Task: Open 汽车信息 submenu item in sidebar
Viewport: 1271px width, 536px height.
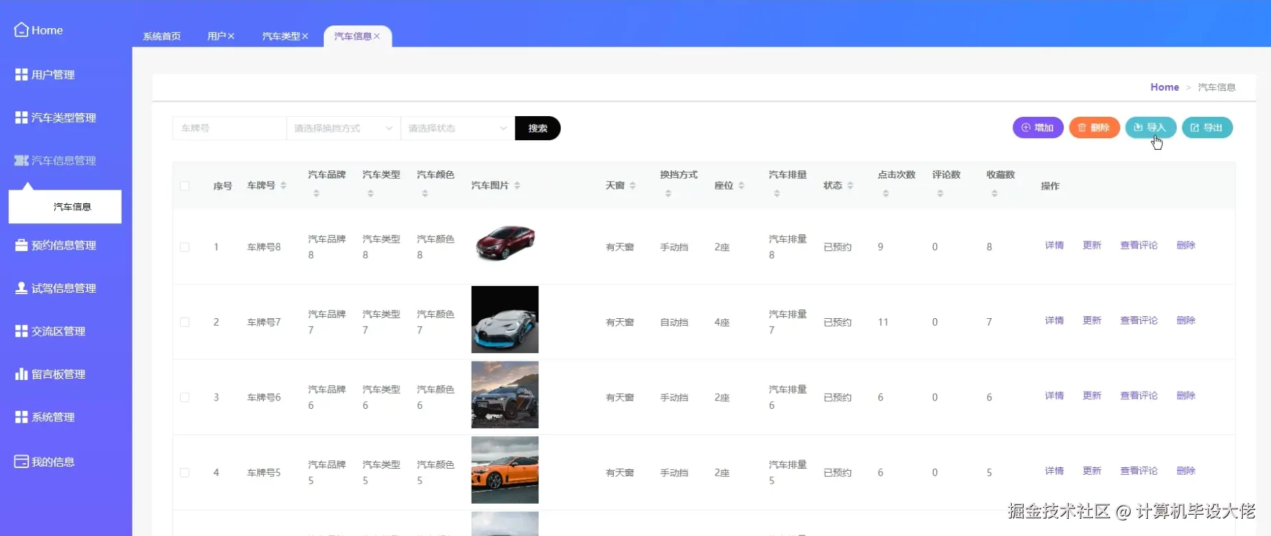Action: coord(65,206)
